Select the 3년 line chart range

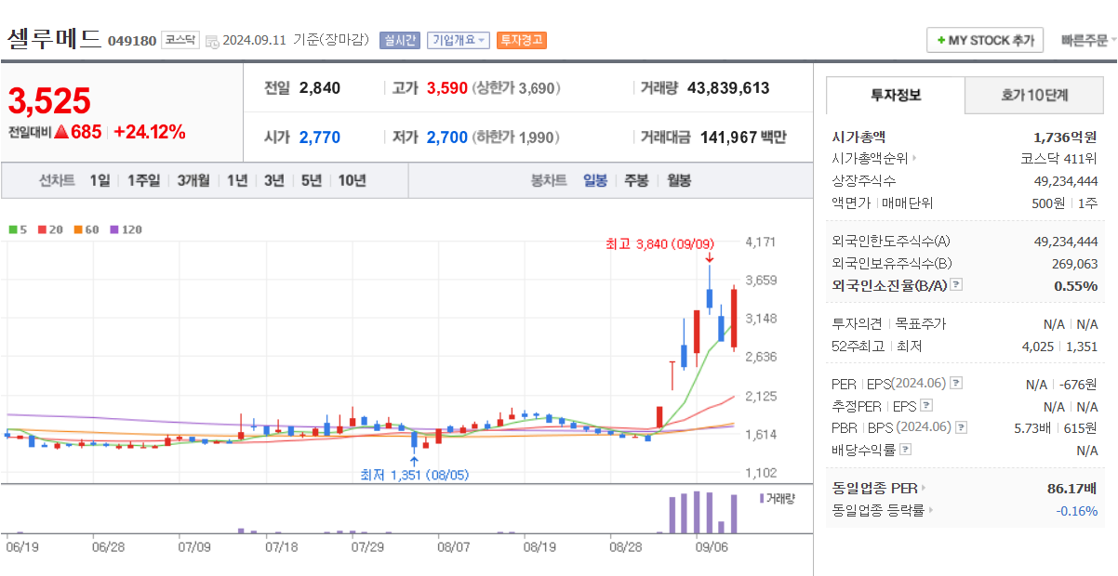coord(273,180)
